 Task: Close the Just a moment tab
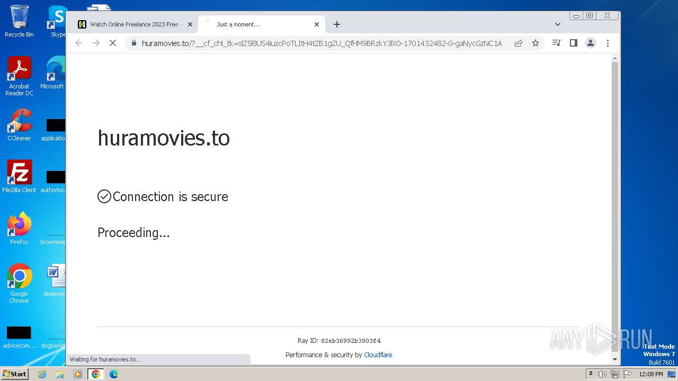click(317, 24)
